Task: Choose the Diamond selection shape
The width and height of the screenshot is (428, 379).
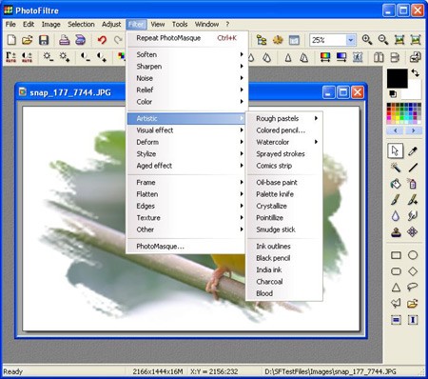Action: (x=413, y=271)
